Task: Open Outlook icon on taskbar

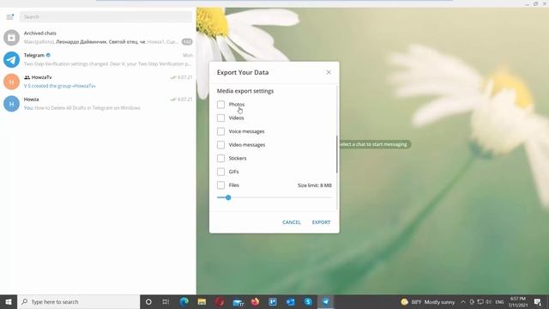Action: [290, 301]
